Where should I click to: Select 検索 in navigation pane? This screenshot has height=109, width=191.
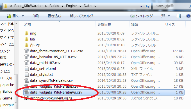coord(3,58)
